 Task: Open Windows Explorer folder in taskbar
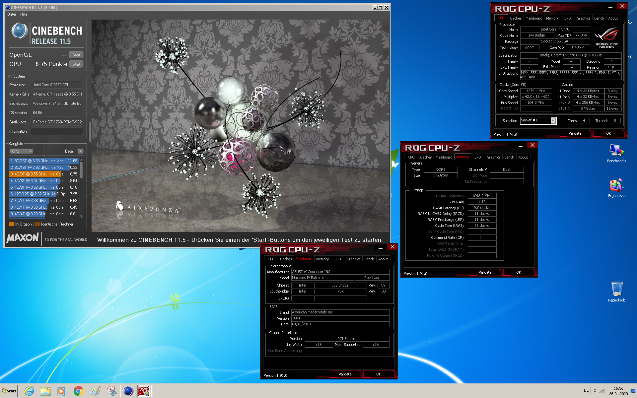pos(45,391)
